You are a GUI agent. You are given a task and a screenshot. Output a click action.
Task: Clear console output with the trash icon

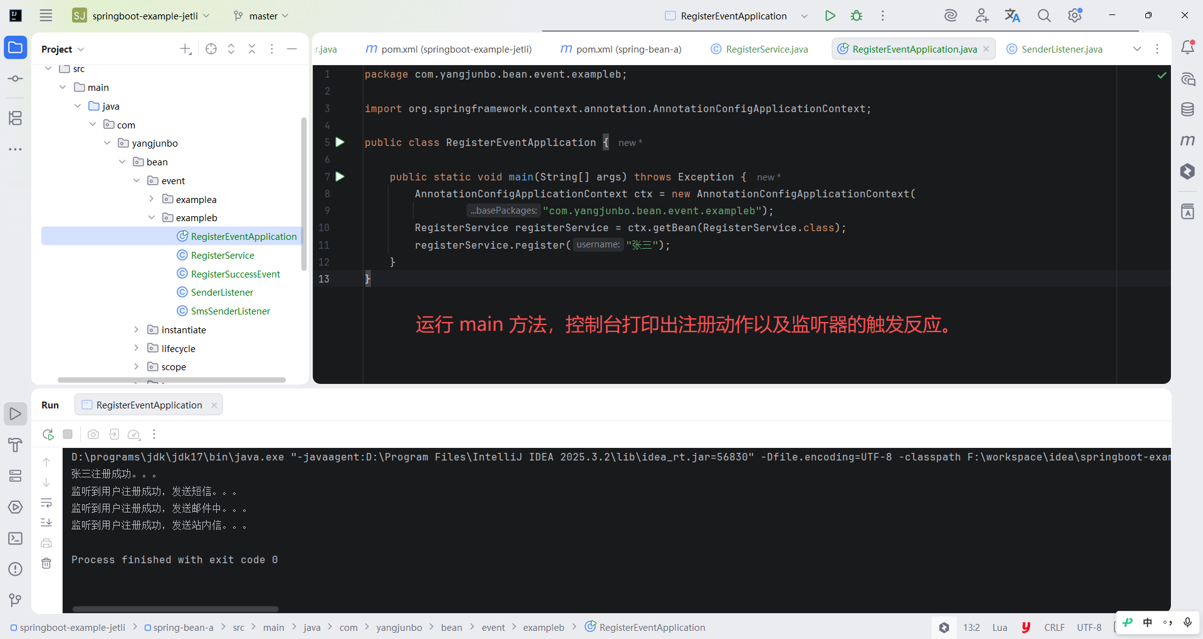[x=46, y=563]
